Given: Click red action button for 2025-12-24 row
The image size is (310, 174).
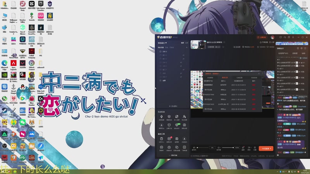Looking at the screenshot, I should pyautogui.click(x=254, y=85).
